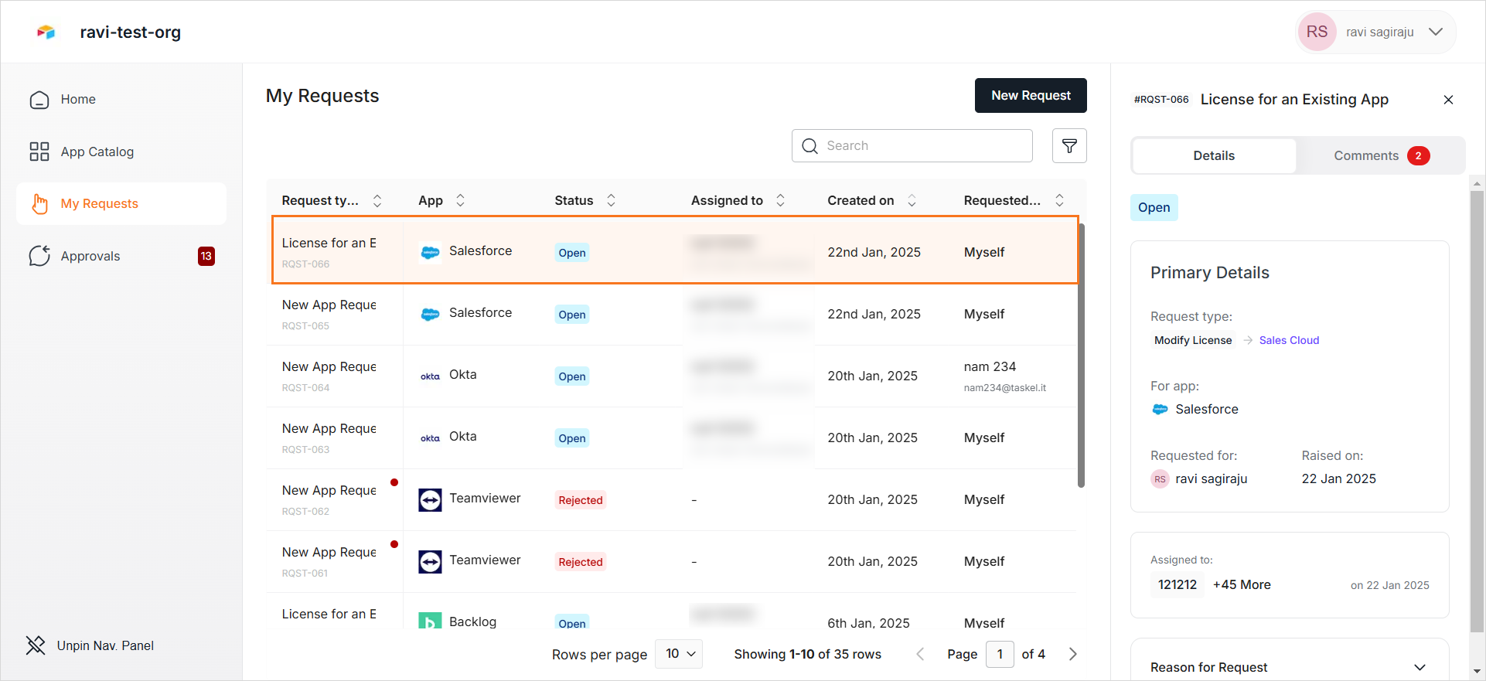Click the Search input field
Screen dimensions: 1486x681
pyautogui.click(x=912, y=145)
